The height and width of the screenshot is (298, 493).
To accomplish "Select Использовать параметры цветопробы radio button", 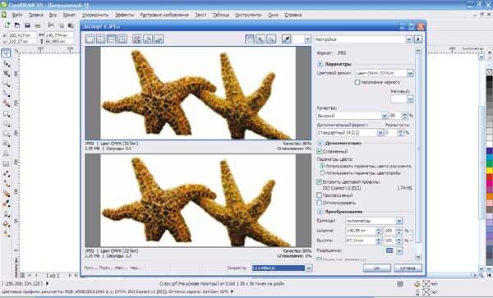I will click(322, 173).
